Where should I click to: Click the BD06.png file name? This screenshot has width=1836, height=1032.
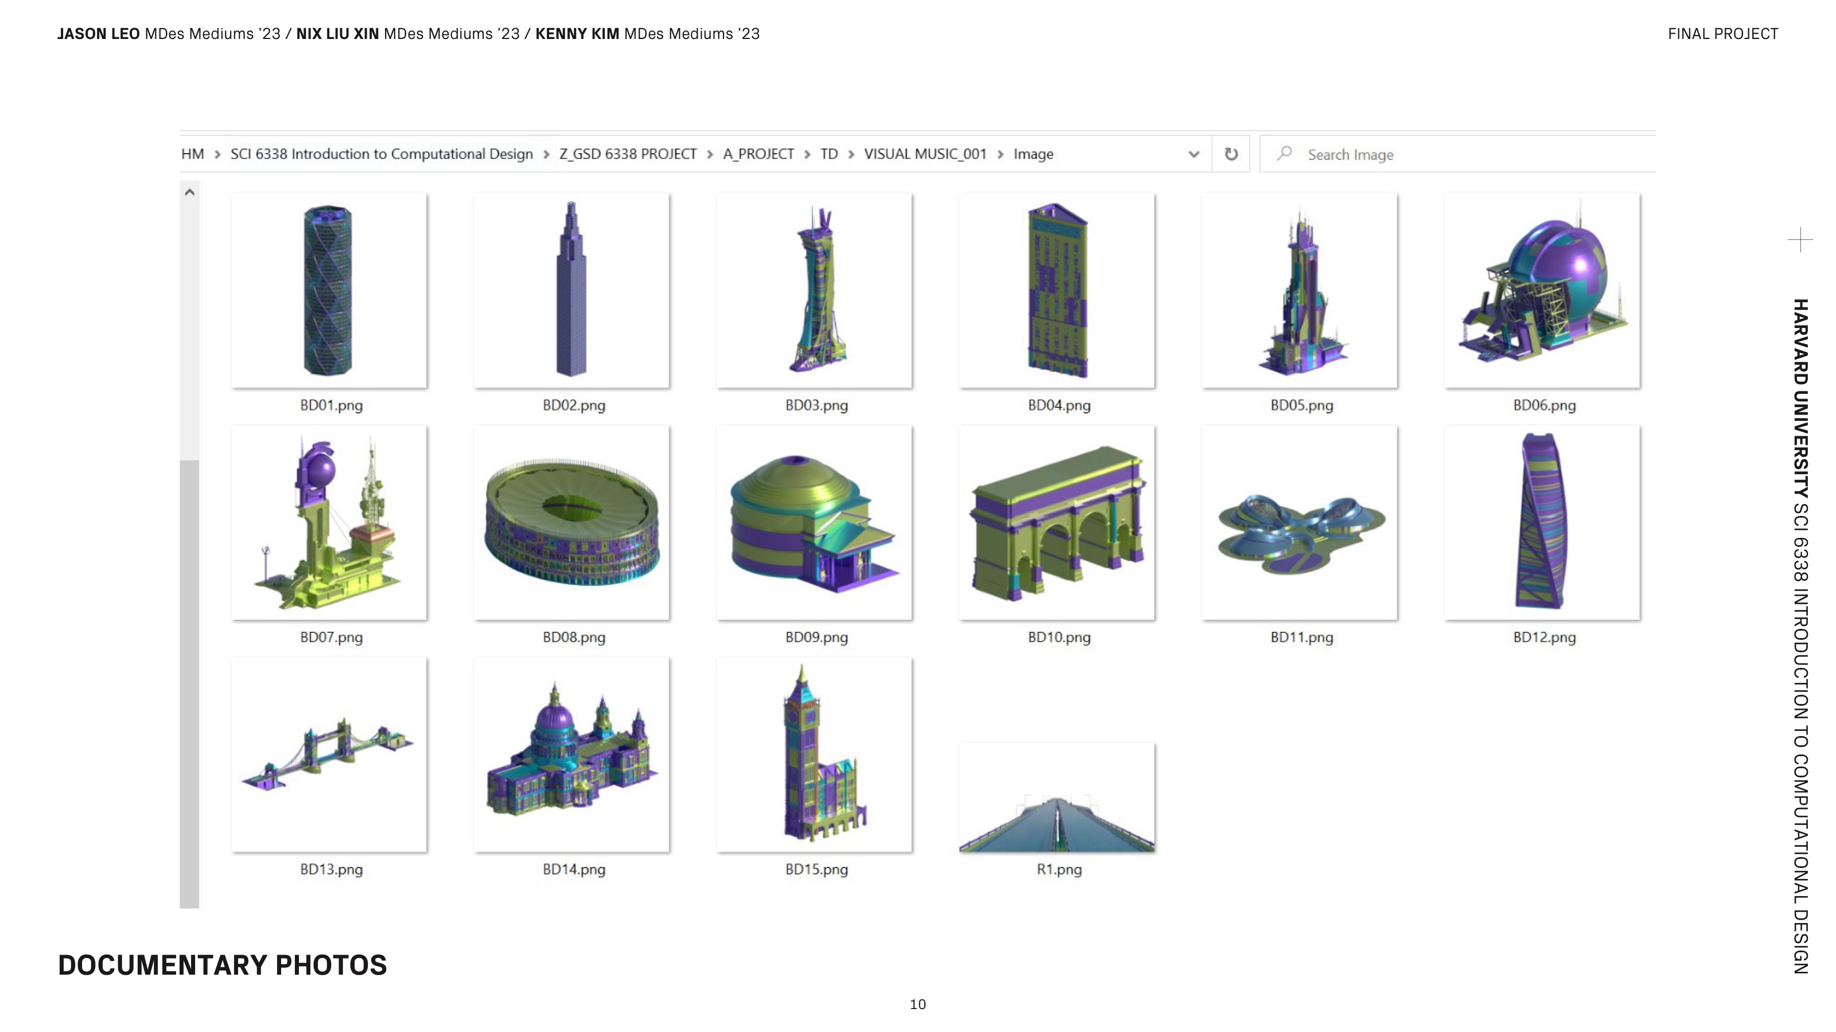tap(1545, 405)
